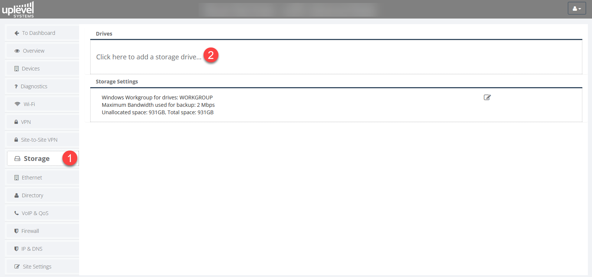592x277 pixels.
Task: Open the user account dropdown menu
Action: click(x=576, y=9)
